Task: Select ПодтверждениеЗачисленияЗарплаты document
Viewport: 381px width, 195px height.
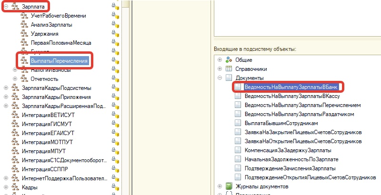Action: [x=291, y=168]
